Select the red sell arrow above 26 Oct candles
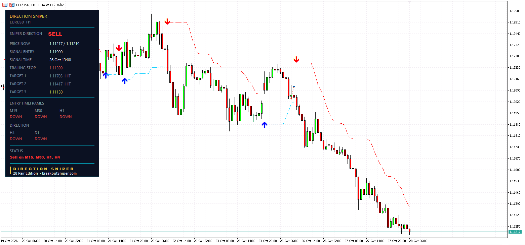 296,59
